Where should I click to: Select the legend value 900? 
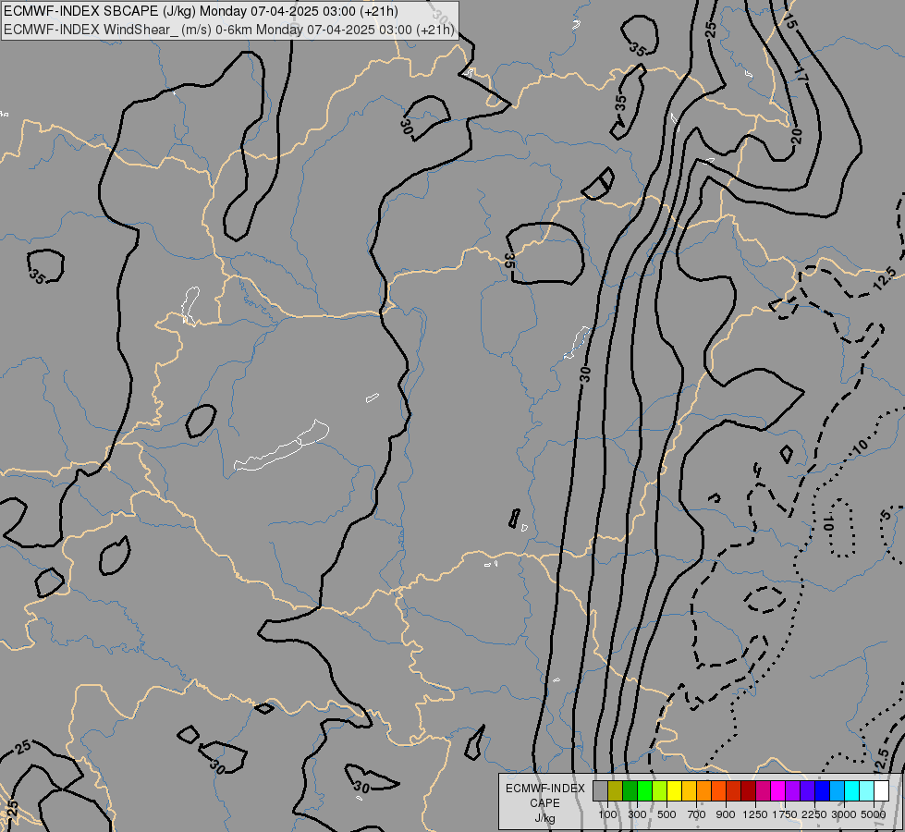(x=726, y=814)
